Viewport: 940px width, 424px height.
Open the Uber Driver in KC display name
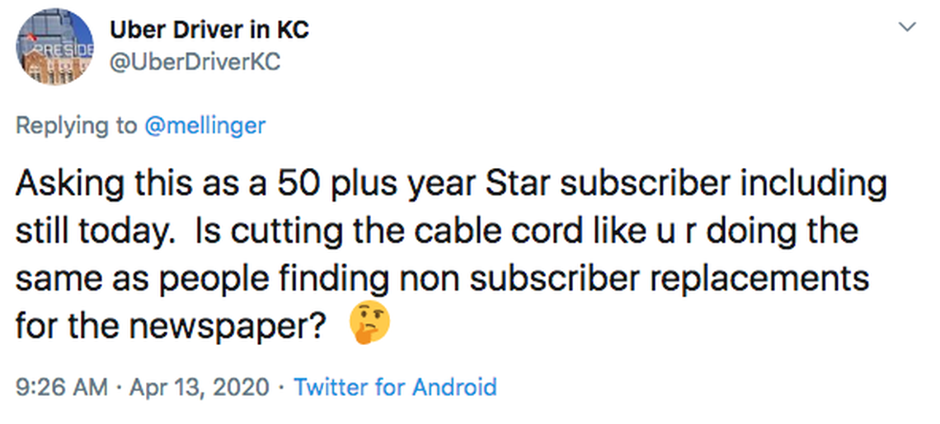[209, 30]
